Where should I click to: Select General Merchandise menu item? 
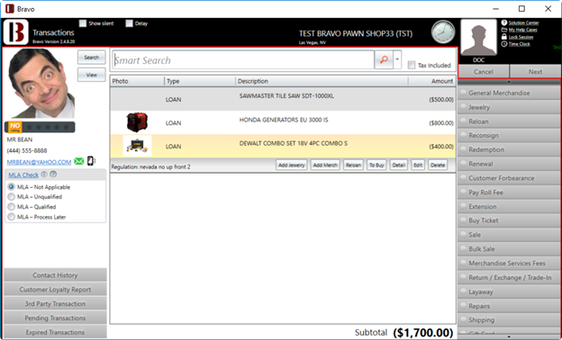click(x=509, y=93)
